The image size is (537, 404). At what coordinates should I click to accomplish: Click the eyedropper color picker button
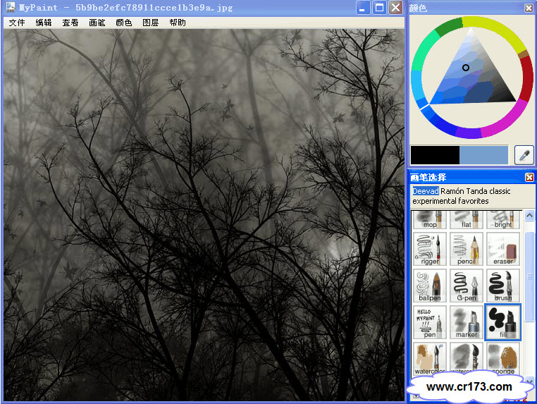[x=524, y=155]
